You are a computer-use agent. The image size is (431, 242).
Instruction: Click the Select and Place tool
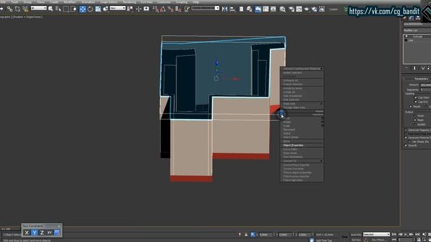106,9
